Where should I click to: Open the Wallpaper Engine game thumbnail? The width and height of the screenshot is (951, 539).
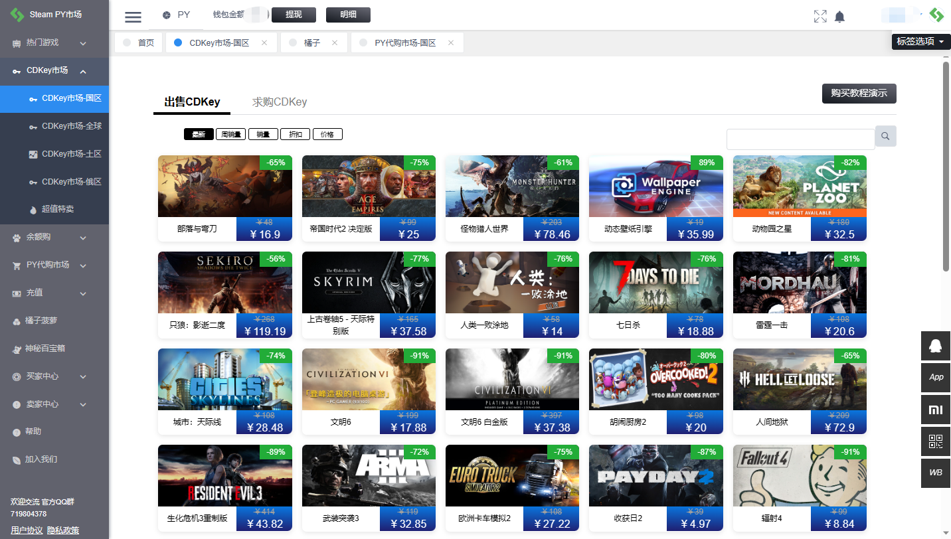(x=655, y=186)
